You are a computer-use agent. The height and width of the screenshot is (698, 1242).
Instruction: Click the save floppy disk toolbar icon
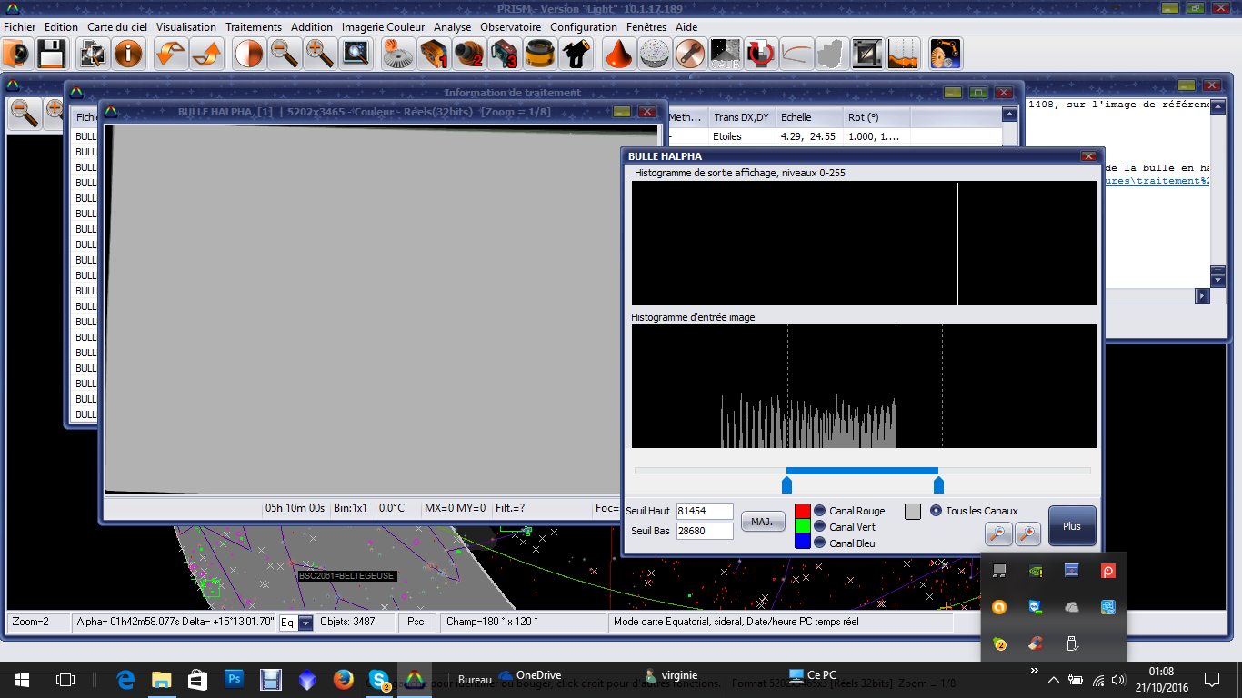(50, 55)
